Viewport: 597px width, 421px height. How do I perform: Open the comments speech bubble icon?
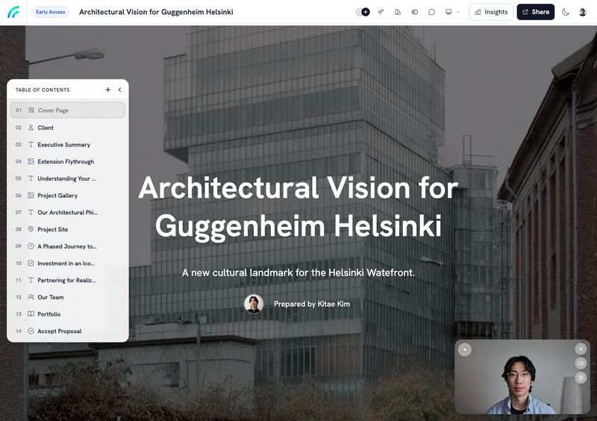(431, 12)
